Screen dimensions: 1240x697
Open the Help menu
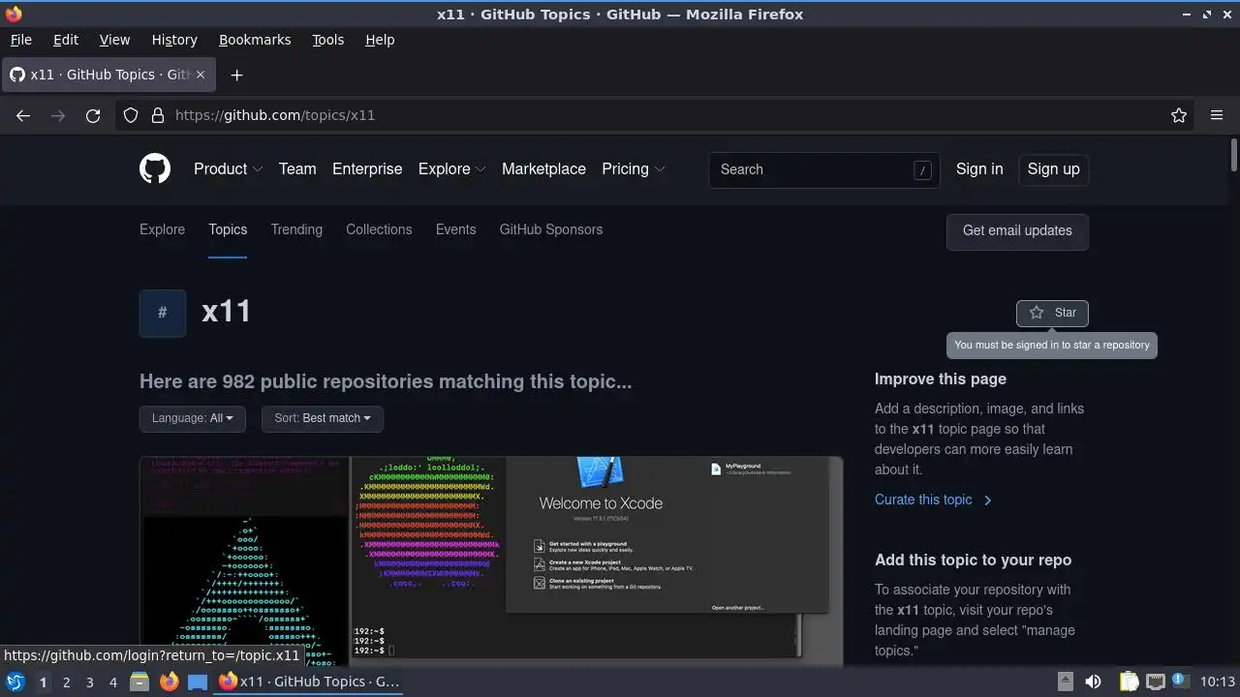tap(380, 40)
